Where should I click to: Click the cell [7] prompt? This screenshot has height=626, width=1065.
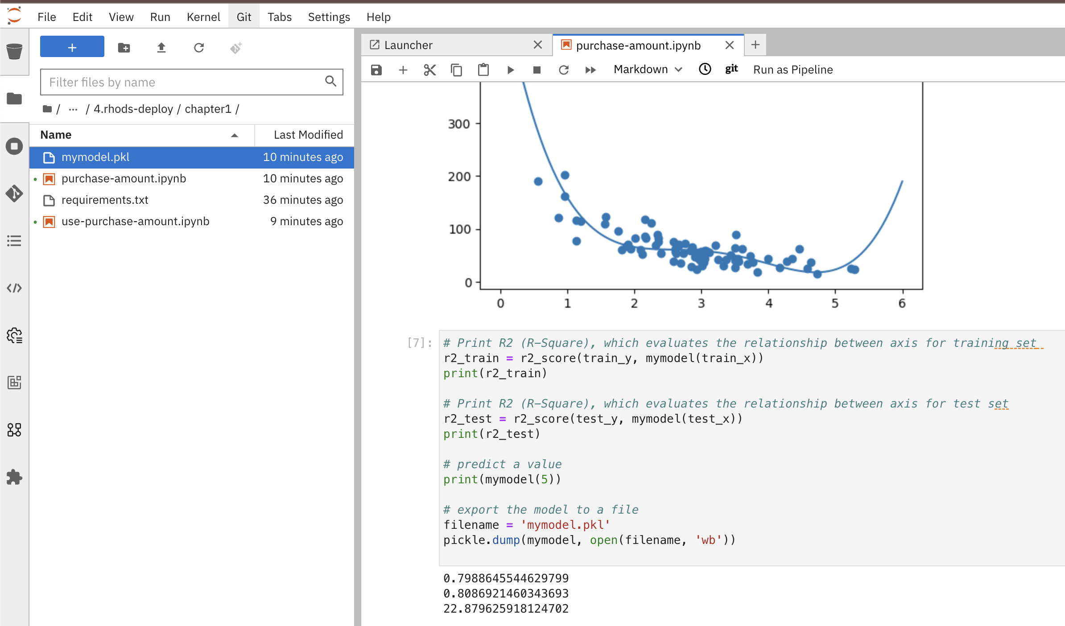420,343
